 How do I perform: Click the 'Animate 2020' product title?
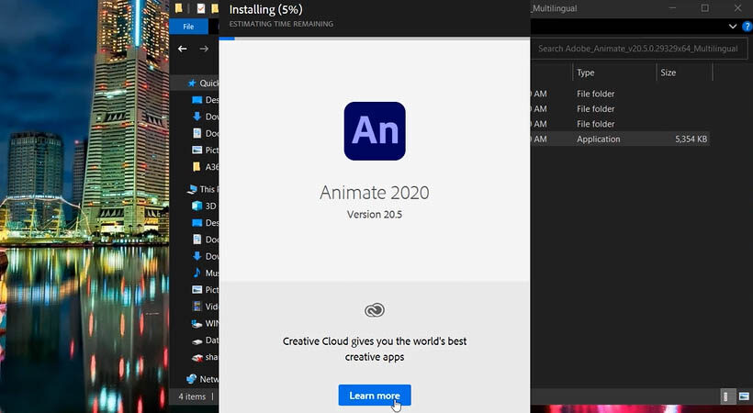click(x=375, y=193)
